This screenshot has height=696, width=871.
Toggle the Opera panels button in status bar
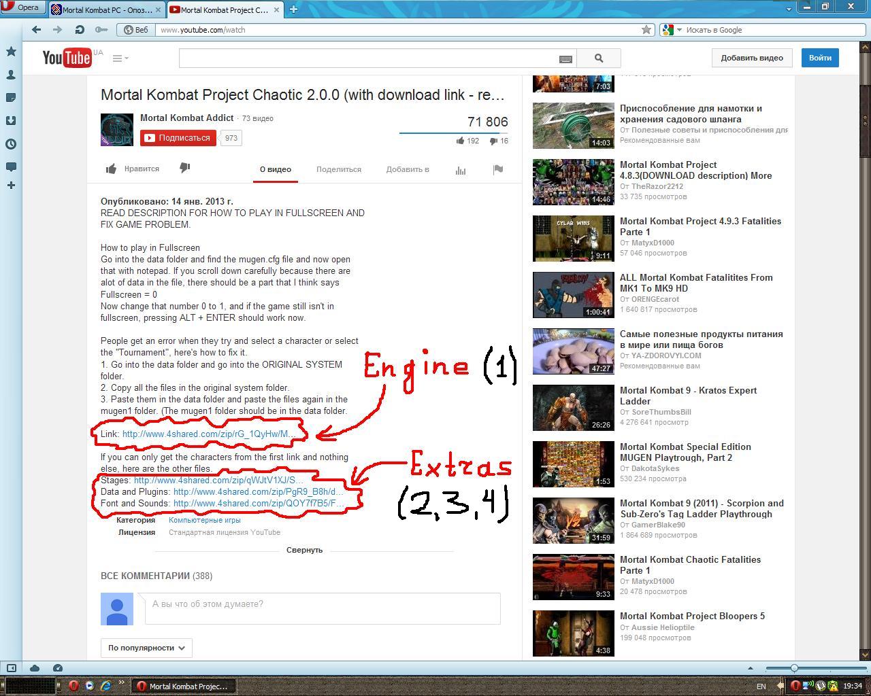coord(11,668)
